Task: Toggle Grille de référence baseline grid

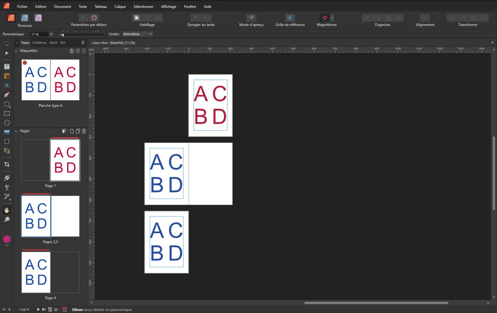Action: pos(290,18)
